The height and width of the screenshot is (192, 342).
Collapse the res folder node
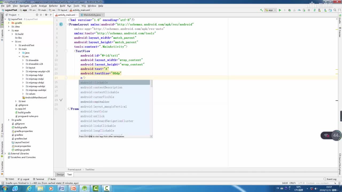(x=20, y=57)
